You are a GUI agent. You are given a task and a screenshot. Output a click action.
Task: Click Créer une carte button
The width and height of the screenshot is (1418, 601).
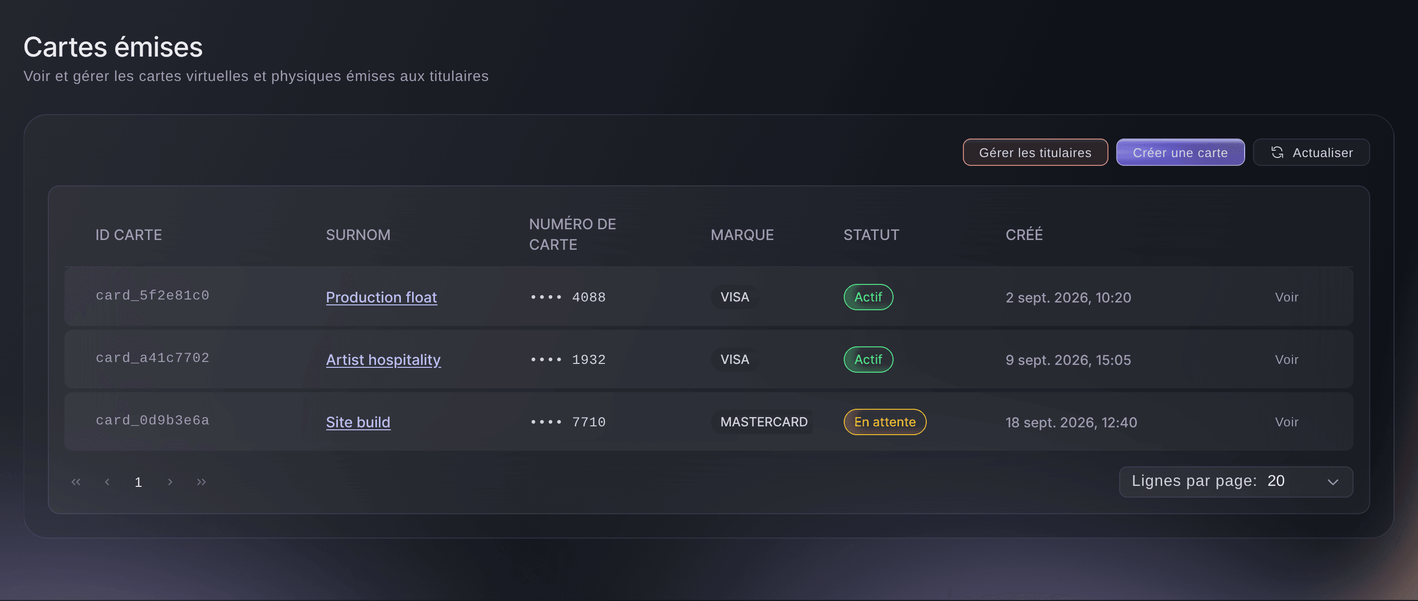[1180, 152]
